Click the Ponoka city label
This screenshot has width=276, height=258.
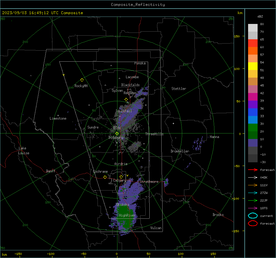(140, 63)
